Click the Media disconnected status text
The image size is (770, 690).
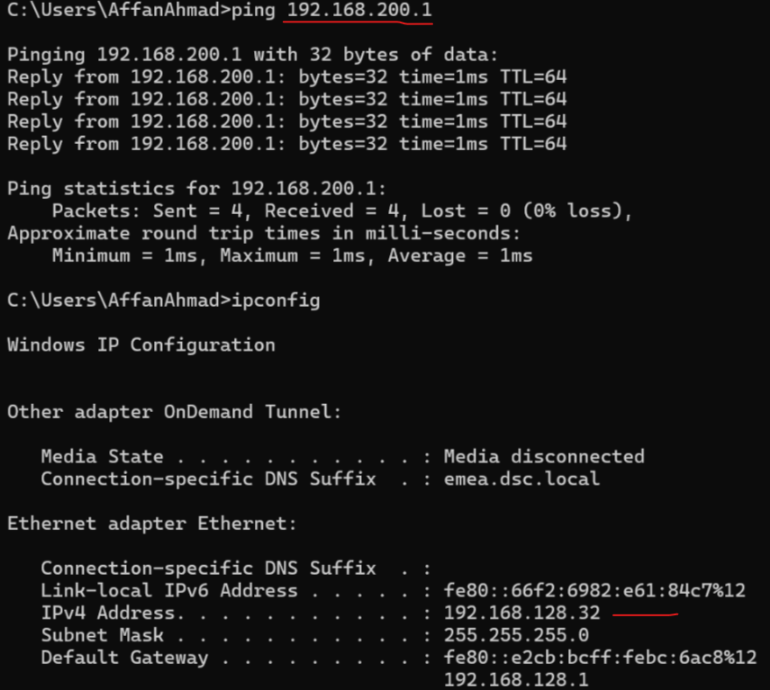coord(544,456)
